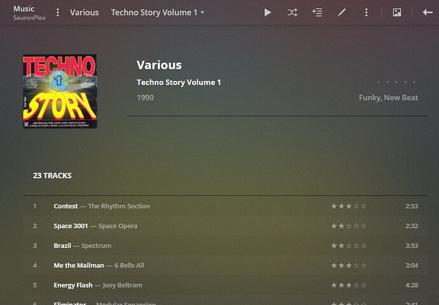Open the artwork picture icon
The width and height of the screenshot is (439, 305).
coord(397,13)
